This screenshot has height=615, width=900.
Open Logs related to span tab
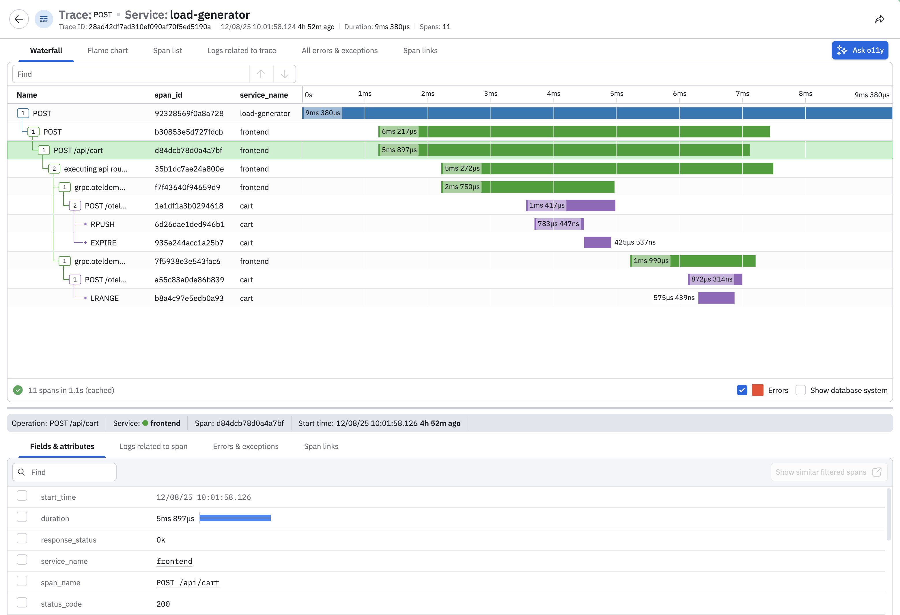pos(153,447)
